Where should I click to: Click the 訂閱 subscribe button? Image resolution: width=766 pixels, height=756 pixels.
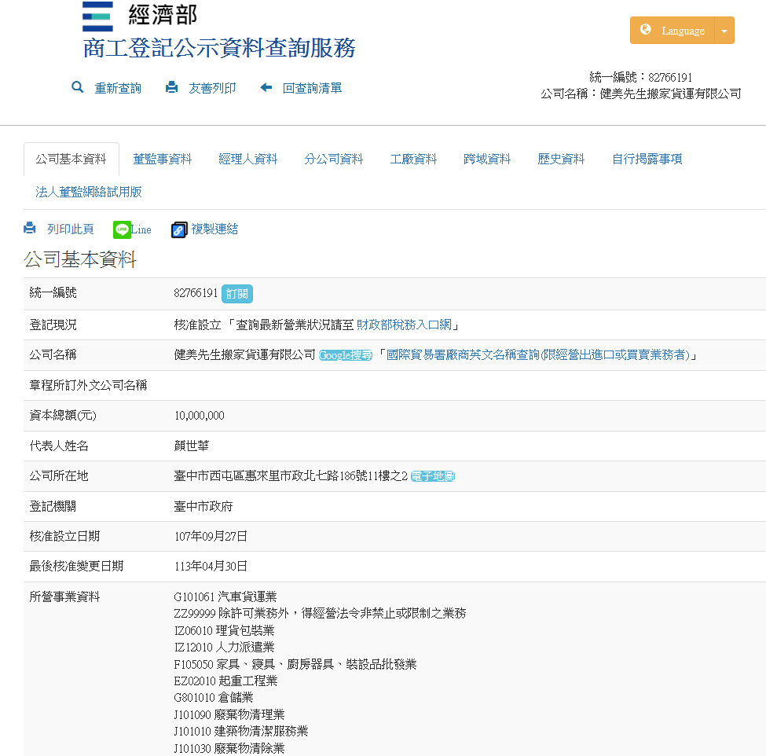[x=236, y=293]
